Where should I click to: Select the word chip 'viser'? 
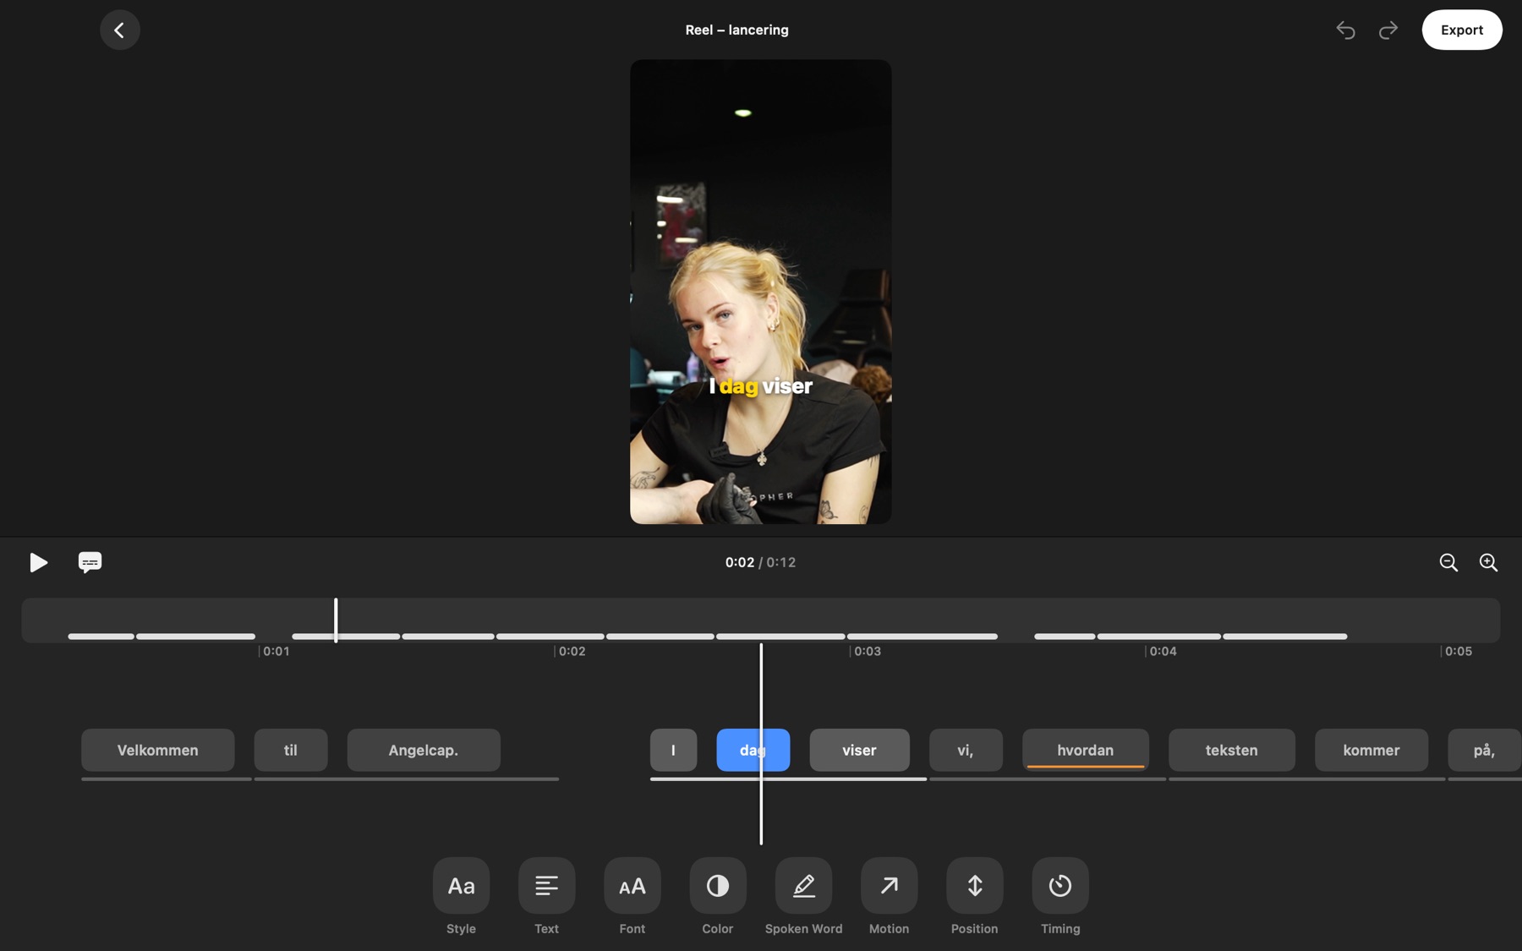point(859,750)
